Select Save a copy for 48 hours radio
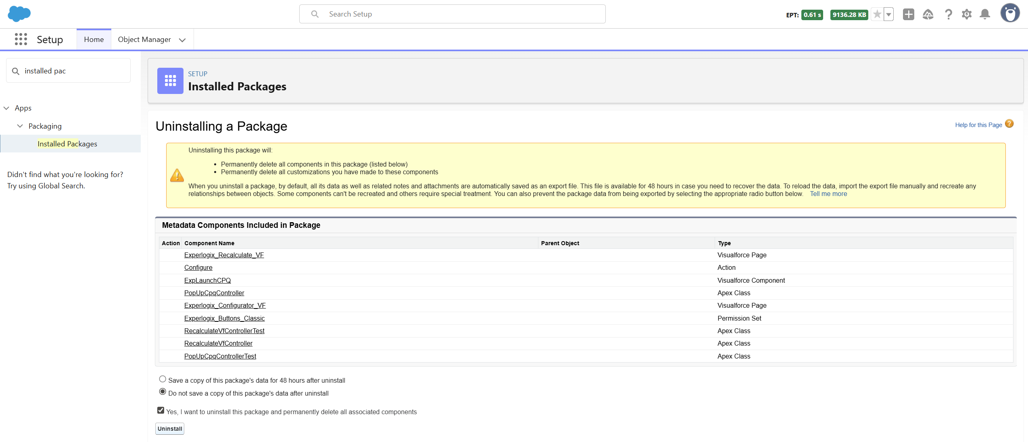This screenshot has height=442, width=1028. (163, 379)
